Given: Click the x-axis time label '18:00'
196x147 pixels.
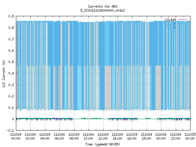Looking at the screenshot, I should [146, 138].
